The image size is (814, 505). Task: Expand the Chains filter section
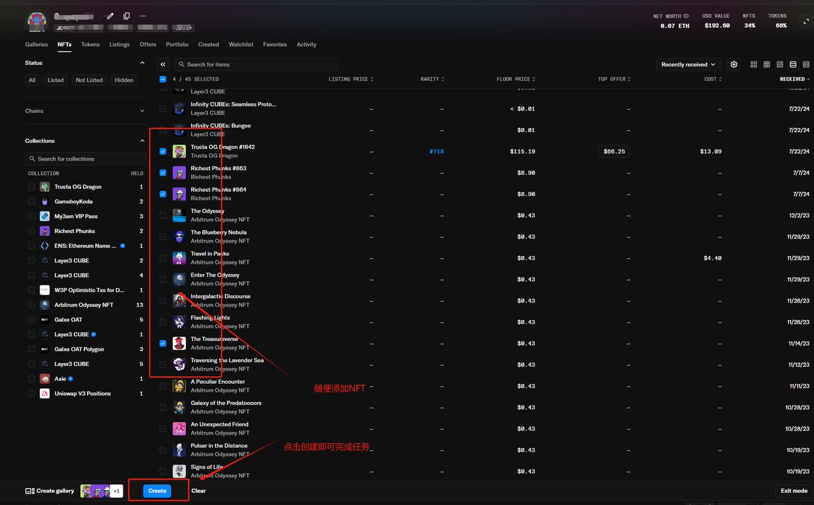(x=142, y=111)
